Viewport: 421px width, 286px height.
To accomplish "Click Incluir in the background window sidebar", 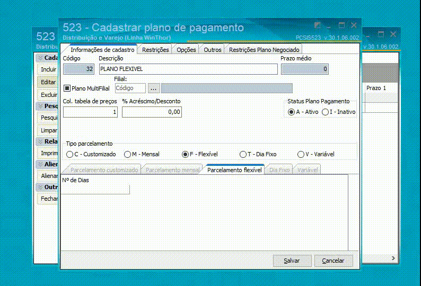I will (48, 69).
